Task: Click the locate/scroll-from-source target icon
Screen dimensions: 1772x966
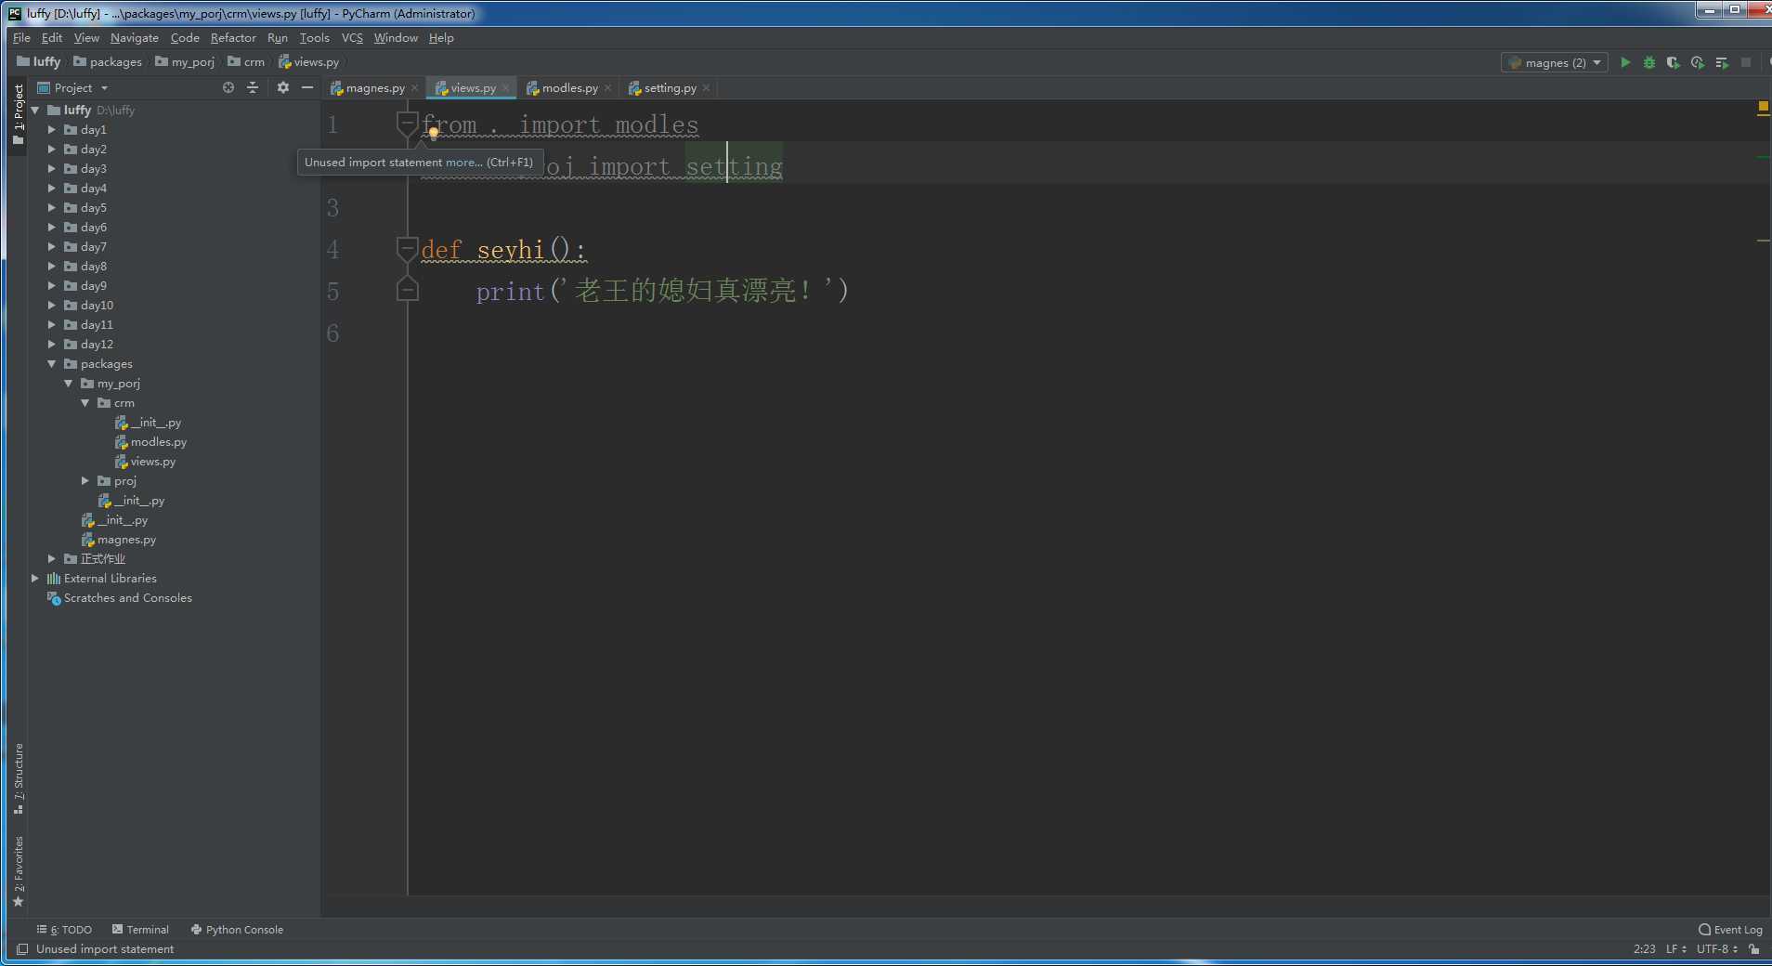Action: tap(228, 87)
